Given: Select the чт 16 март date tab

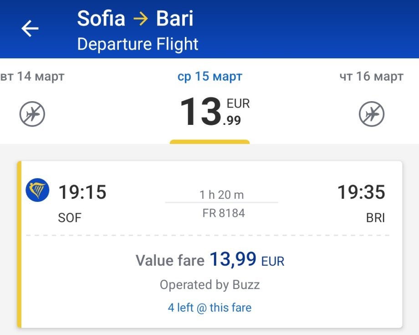Looking at the screenshot, I should (371, 77).
